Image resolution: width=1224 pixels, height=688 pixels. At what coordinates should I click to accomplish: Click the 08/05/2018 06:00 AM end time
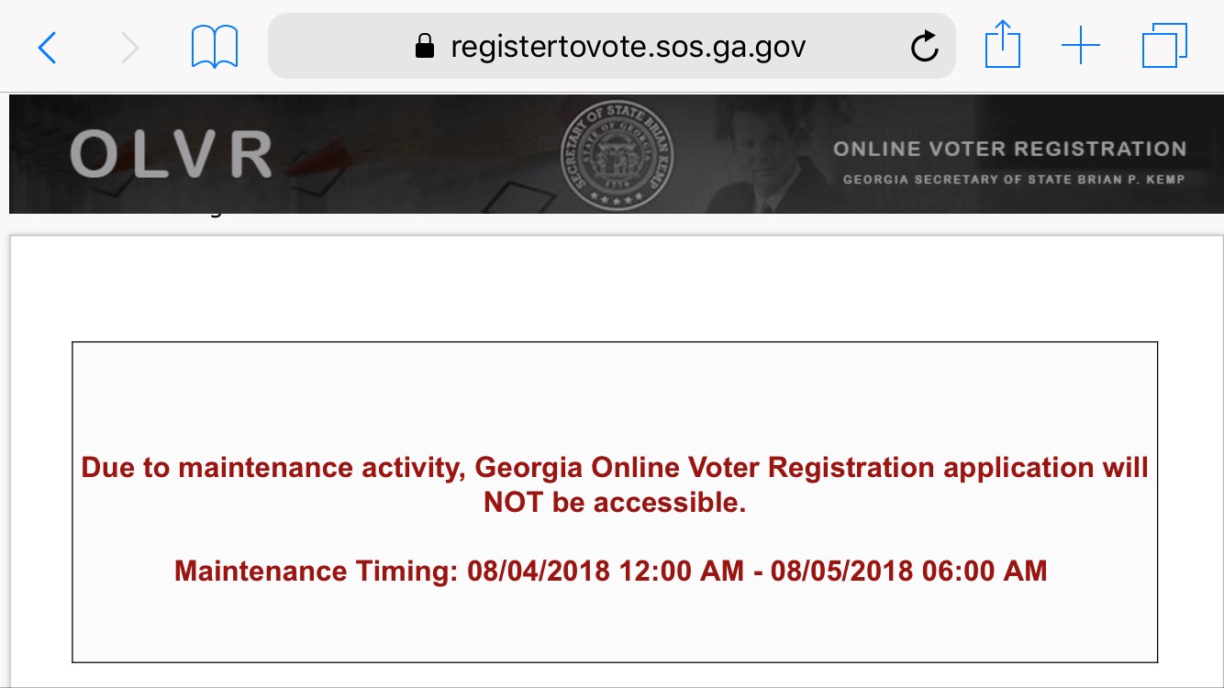click(x=908, y=571)
